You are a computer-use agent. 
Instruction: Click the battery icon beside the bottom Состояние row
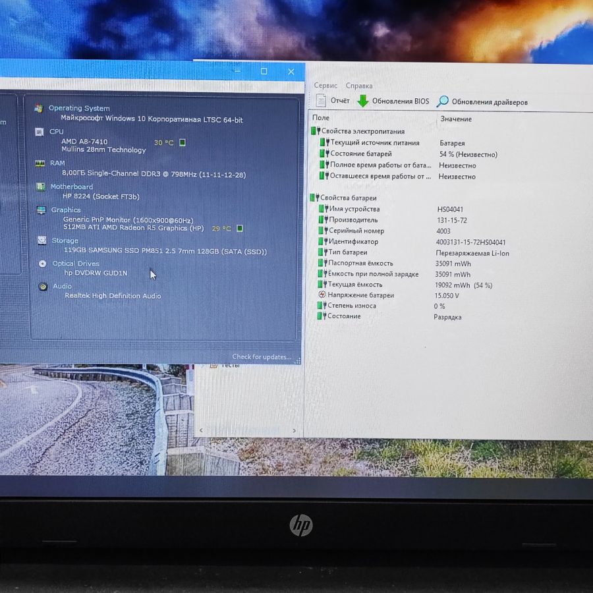(x=322, y=316)
